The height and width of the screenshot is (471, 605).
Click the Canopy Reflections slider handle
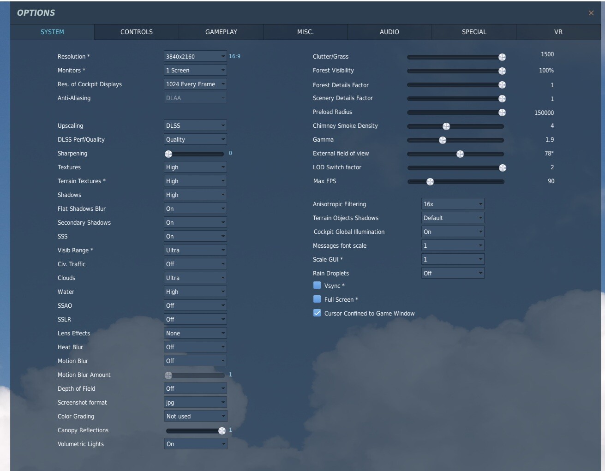pos(222,430)
